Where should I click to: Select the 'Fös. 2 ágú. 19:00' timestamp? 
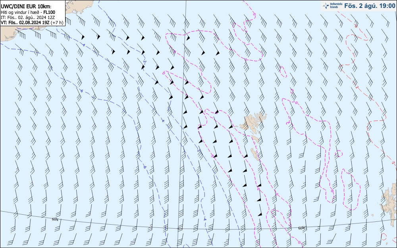(370, 6)
